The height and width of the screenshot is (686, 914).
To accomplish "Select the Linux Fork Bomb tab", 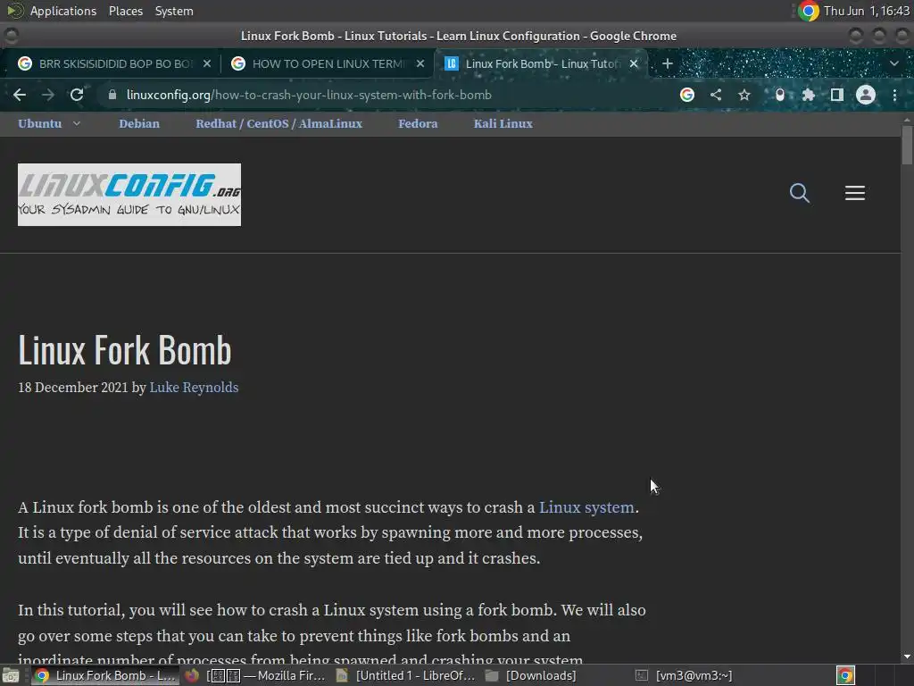I will (541, 63).
